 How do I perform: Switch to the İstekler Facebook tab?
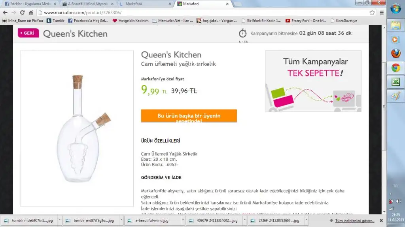(x=30, y=4)
